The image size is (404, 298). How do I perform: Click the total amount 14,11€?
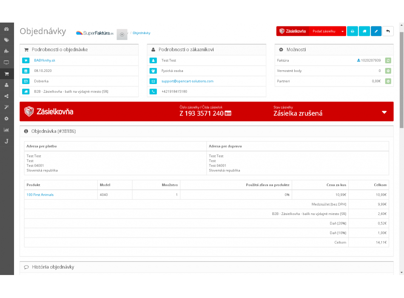(381, 243)
